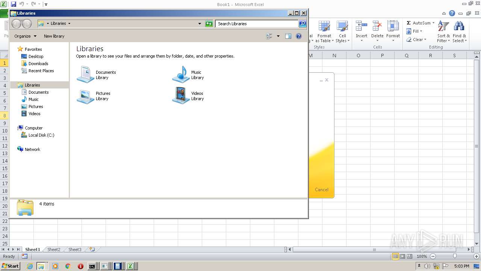The height and width of the screenshot is (271, 481).
Task: Click the search magnifier in Libraries window
Action: click(x=302, y=24)
